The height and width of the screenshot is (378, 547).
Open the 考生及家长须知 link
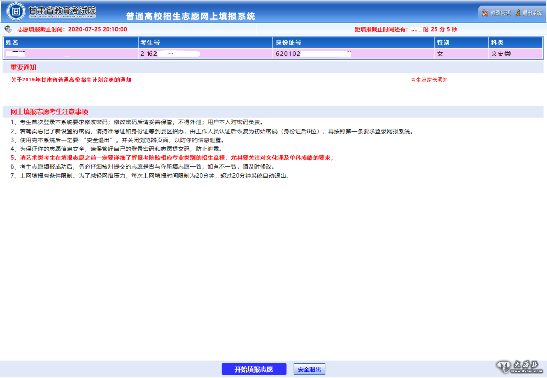point(429,80)
